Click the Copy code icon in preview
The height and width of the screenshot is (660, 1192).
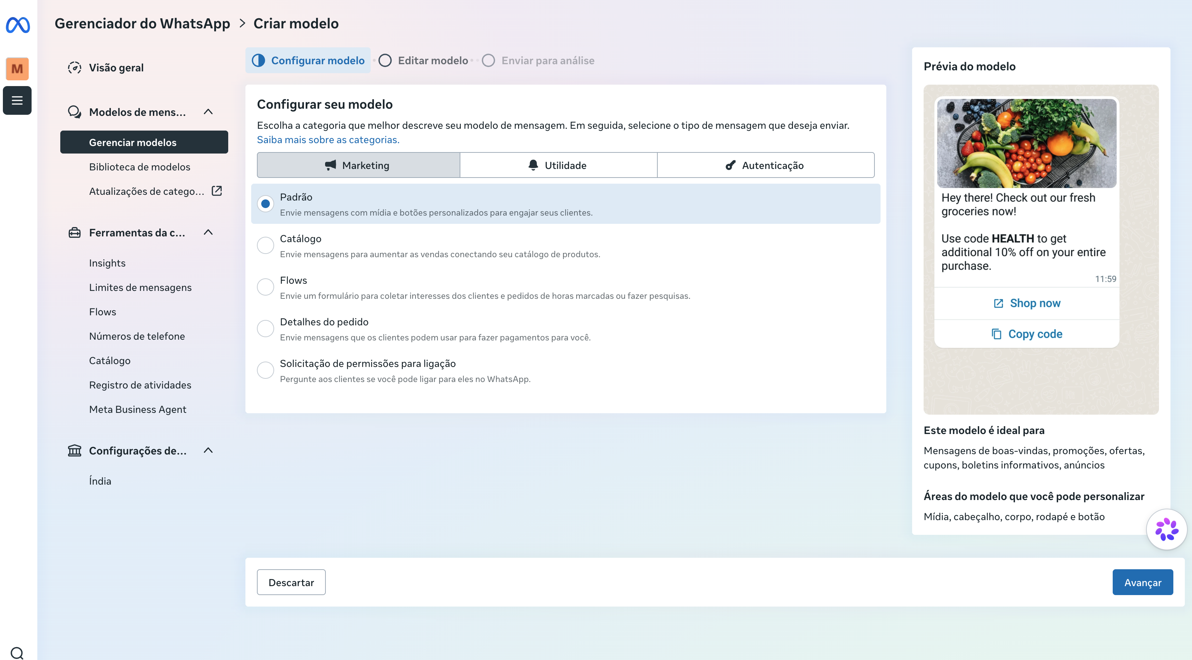coord(997,334)
